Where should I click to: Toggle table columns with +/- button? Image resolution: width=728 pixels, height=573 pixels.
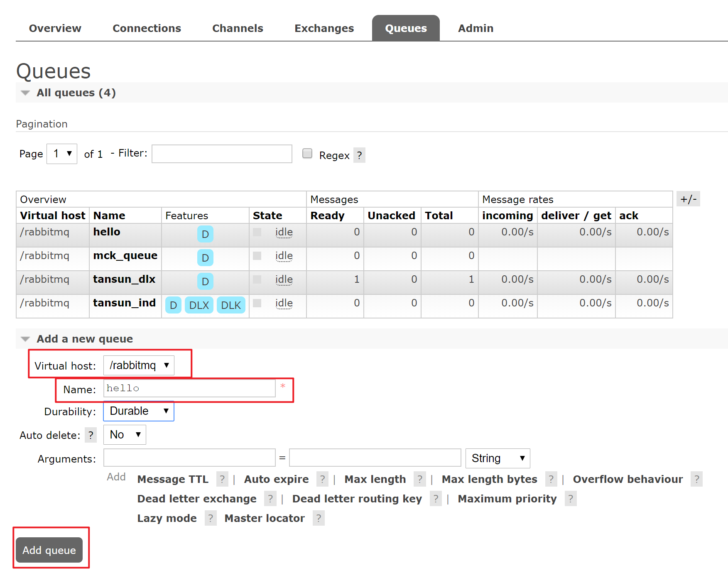tap(689, 199)
